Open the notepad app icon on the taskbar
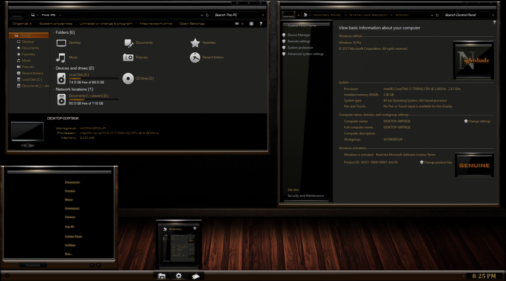The width and height of the screenshot is (506, 281). (x=195, y=276)
